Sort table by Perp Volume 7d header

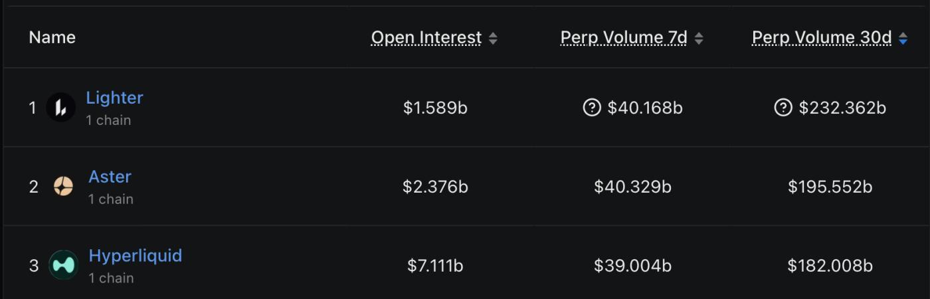pyautogui.click(x=623, y=38)
